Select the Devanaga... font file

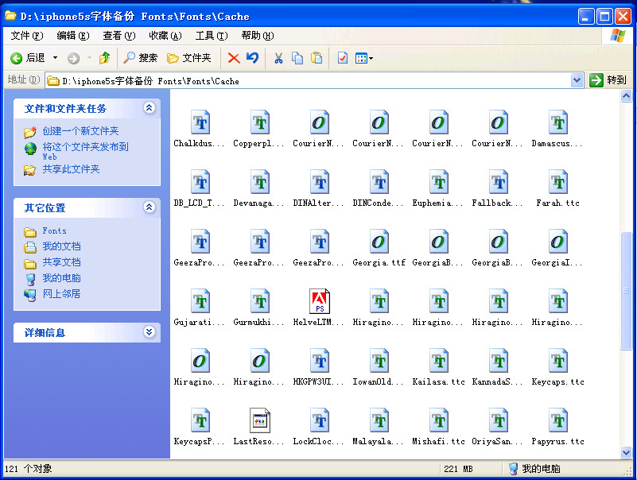pyautogui.click(x=259, y=188)
